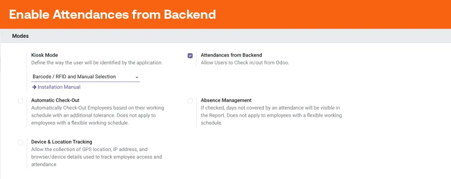This screenshot has height=179, width=451.
Task: Tick the Device & Location Tracking checkbox
Action: (20, 142)
